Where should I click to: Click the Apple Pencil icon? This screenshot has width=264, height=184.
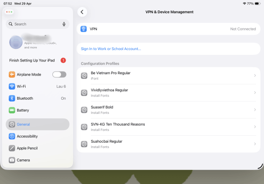tap(12, 148)
